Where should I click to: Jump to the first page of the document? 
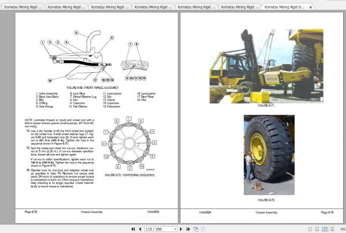133,229
